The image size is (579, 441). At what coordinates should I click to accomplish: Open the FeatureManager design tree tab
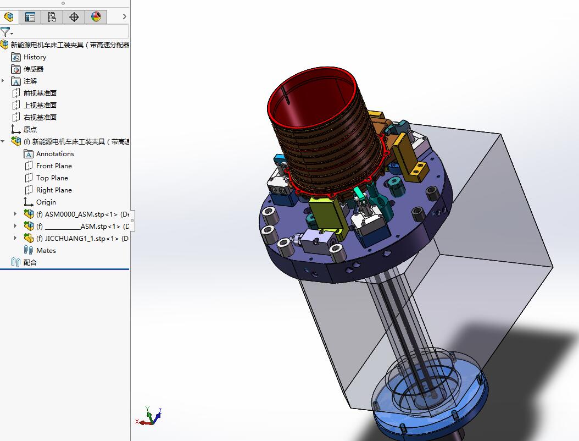[x=8, y=16]
